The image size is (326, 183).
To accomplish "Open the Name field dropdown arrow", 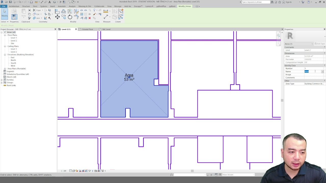I will tap(322, 71).
